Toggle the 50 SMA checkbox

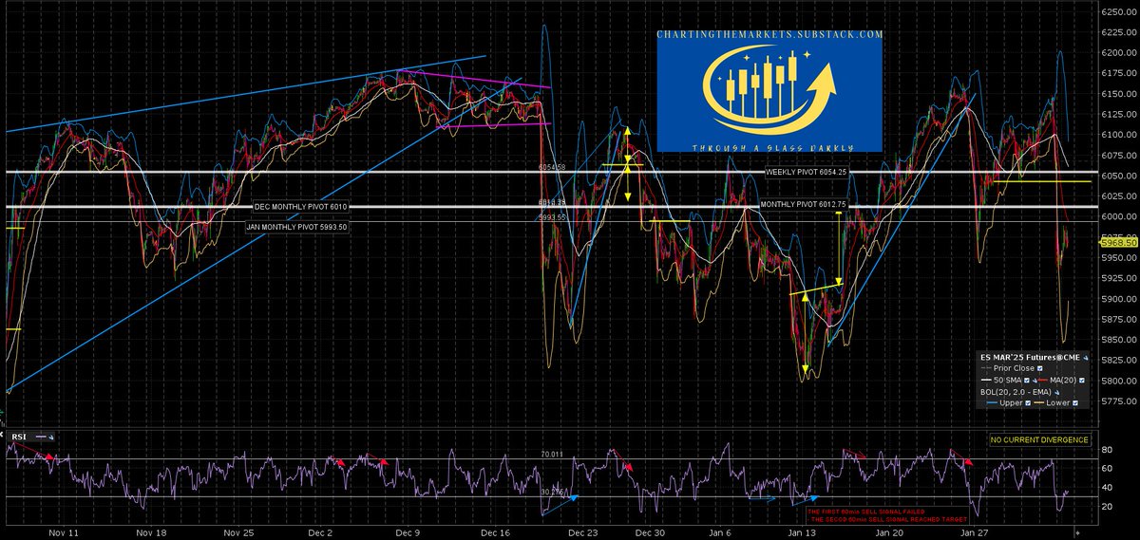point(1027,381)
